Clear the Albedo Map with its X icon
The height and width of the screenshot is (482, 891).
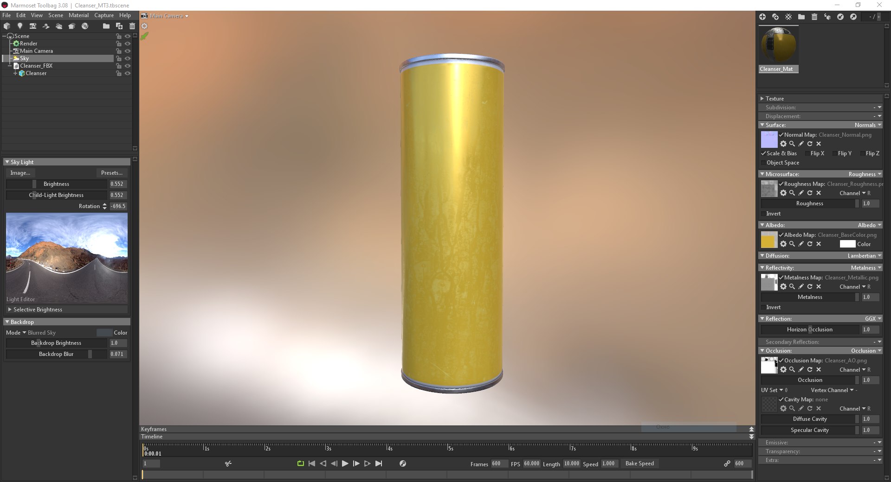click(x=819, y=244)
